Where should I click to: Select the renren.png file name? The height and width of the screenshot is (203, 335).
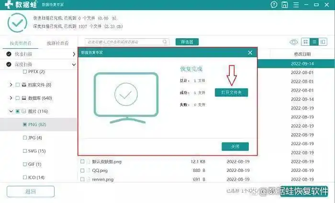103,180
